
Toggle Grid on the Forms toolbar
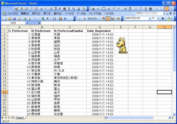click(166, 9)
